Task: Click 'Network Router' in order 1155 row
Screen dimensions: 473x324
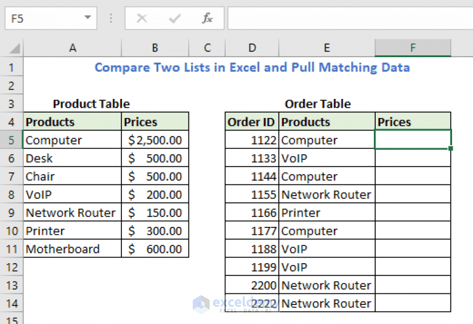Action: (326, 194)
